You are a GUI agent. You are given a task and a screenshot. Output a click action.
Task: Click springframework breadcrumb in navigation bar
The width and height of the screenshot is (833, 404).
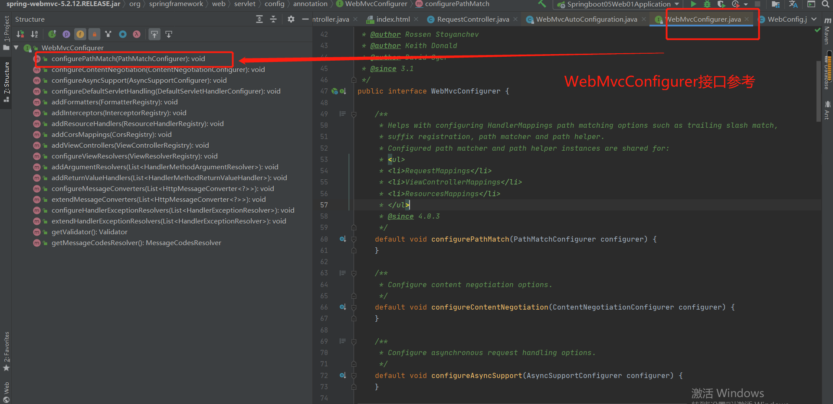click(176, 4)
